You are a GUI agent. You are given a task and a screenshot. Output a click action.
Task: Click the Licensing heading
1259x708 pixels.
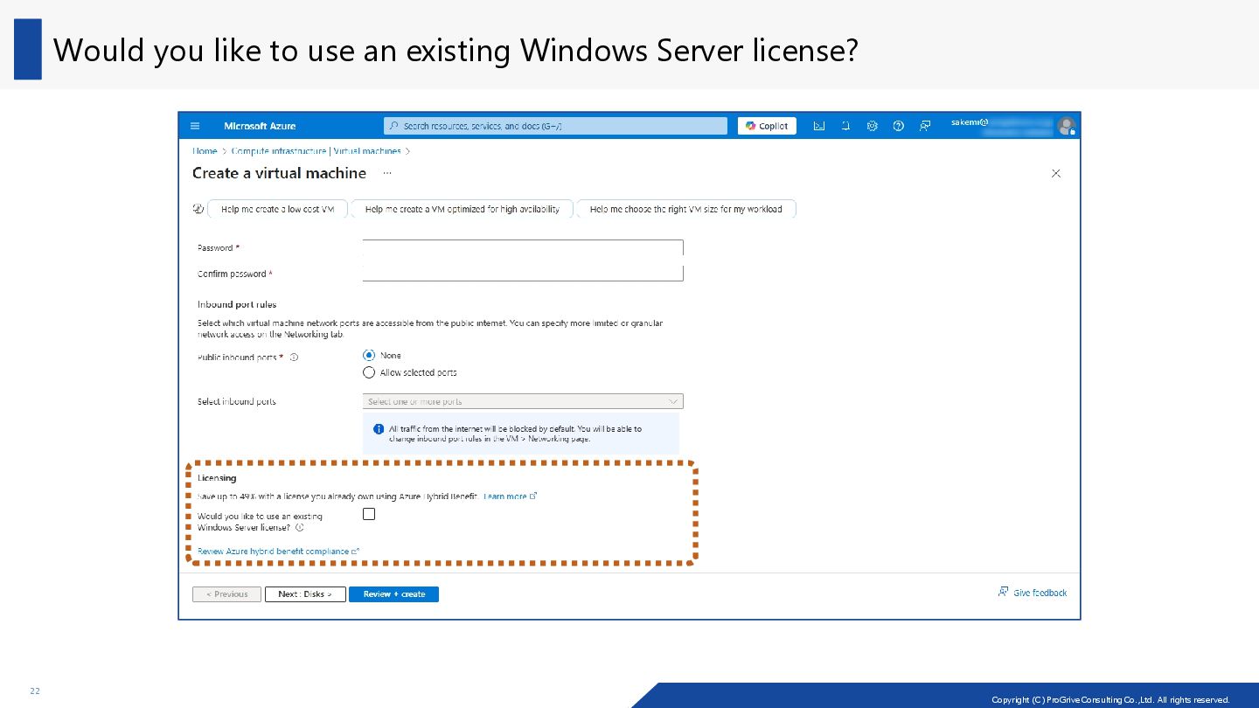(x=217, y=478)
